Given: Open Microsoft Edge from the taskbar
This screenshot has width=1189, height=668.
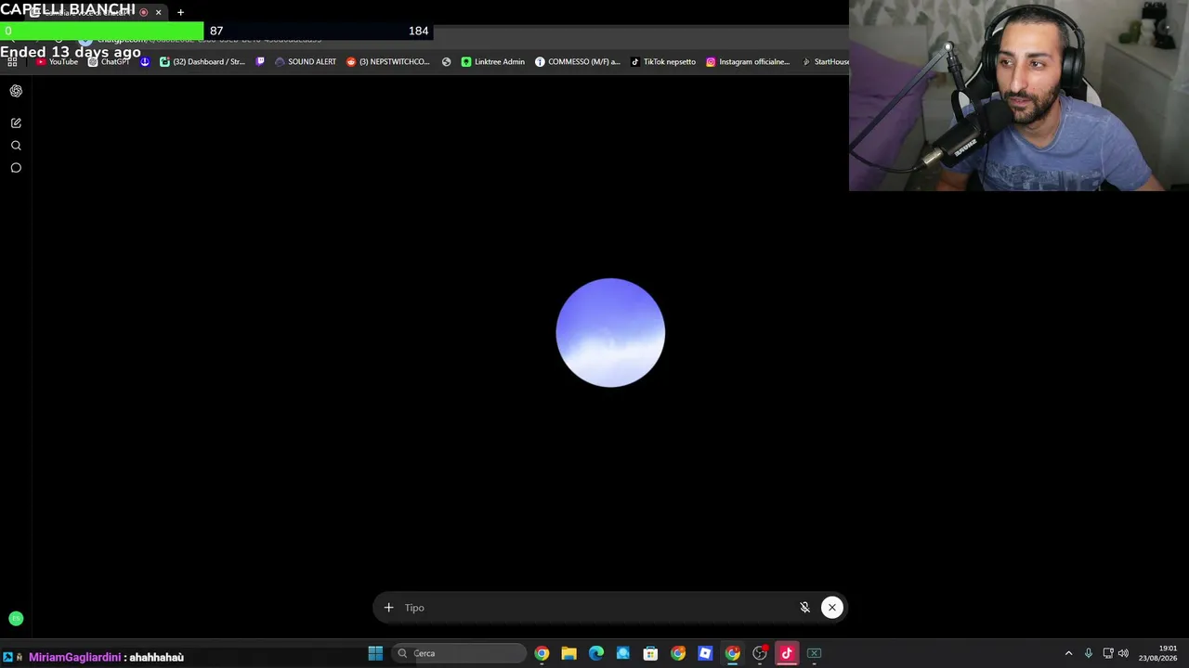Looking at the screenshot, I should [x=596, y=653].
